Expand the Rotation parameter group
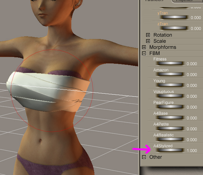This screenshot has height=175, width=203. (x=148, y=35)
